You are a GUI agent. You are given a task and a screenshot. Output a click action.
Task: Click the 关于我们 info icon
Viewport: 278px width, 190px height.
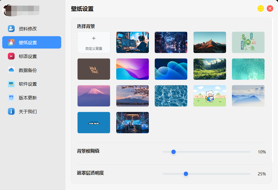(x=11, y=111)
